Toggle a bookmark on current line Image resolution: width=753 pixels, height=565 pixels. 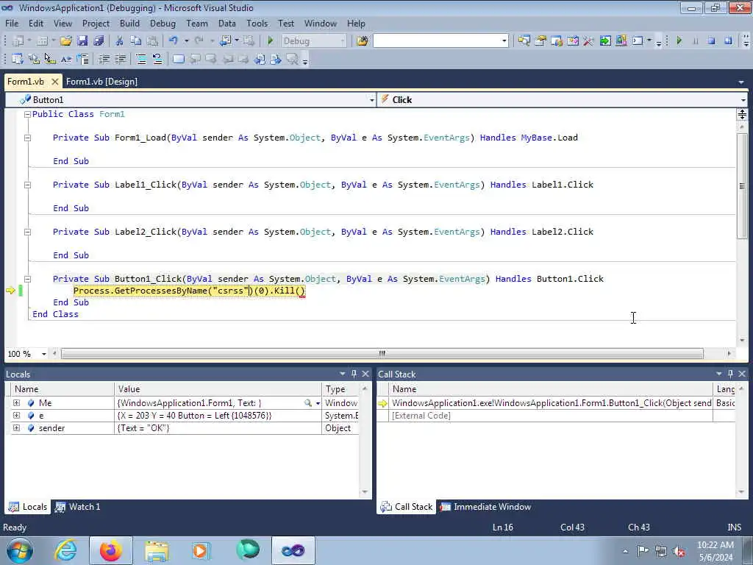click(x=179, y=60)
